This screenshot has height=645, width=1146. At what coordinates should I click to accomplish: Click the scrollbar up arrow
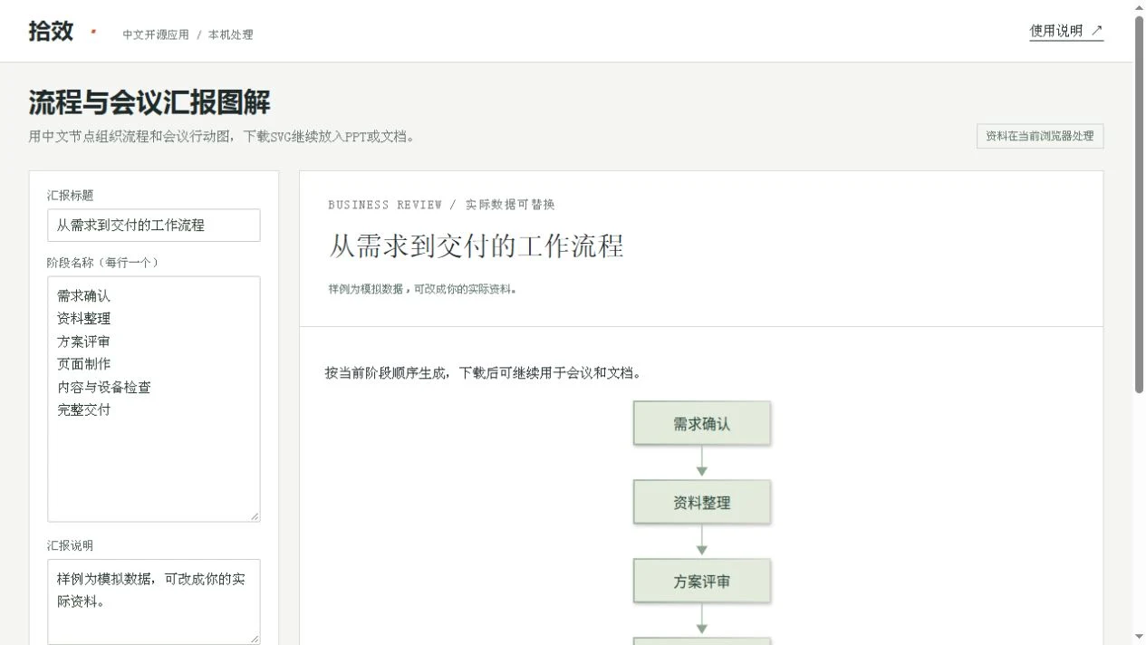(1140, 7)
